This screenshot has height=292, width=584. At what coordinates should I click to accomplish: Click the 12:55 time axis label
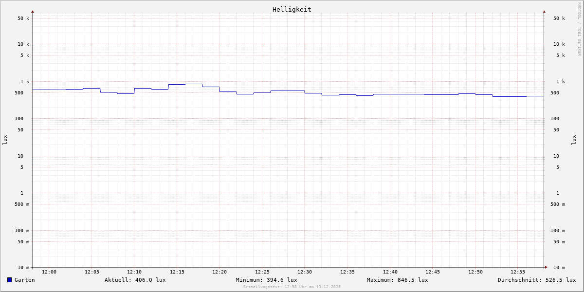(518, 272)
